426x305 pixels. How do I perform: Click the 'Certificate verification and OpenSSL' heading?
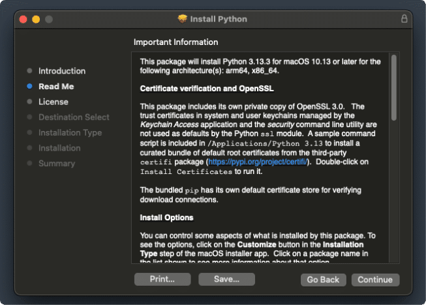point(207,89)
